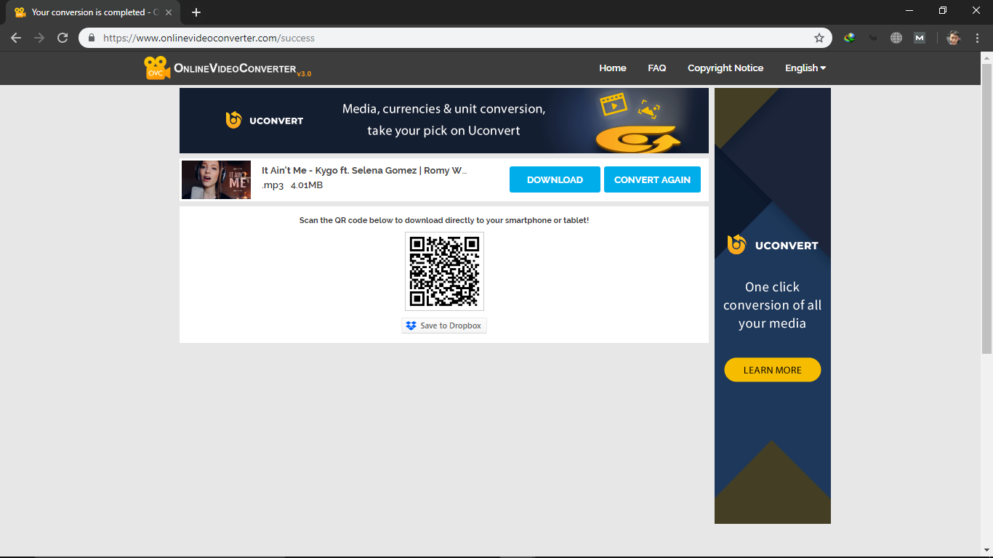This screenshot has height=558, width=993.
Task: Bookmark this page with the star
Action: point(819,38)
